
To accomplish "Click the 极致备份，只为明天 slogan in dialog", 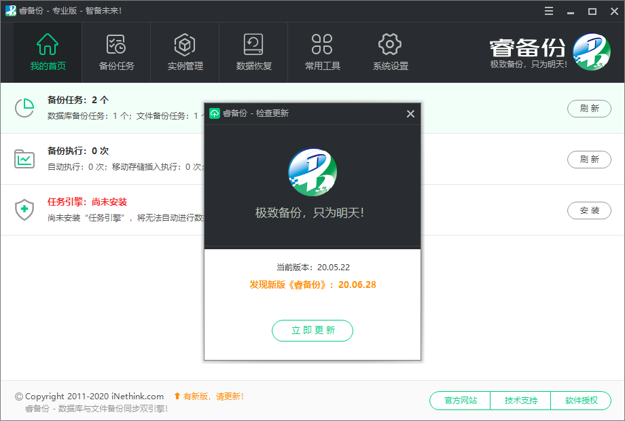I will 310,213.
